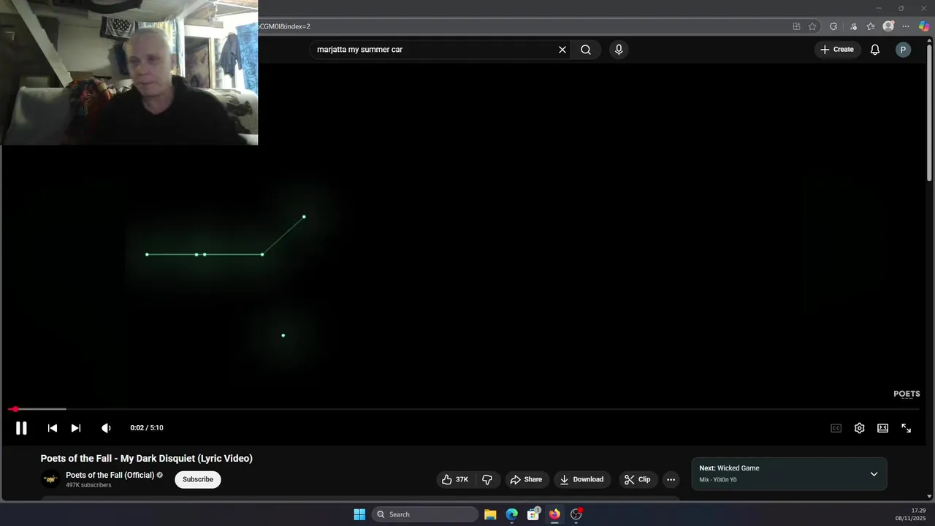Screen dimensions: 935x526
Task: Enter full screen mode
Action: pos(906,428)
